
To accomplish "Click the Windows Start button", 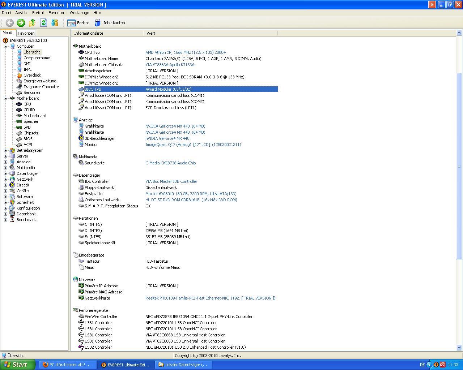I will point(18,365).
